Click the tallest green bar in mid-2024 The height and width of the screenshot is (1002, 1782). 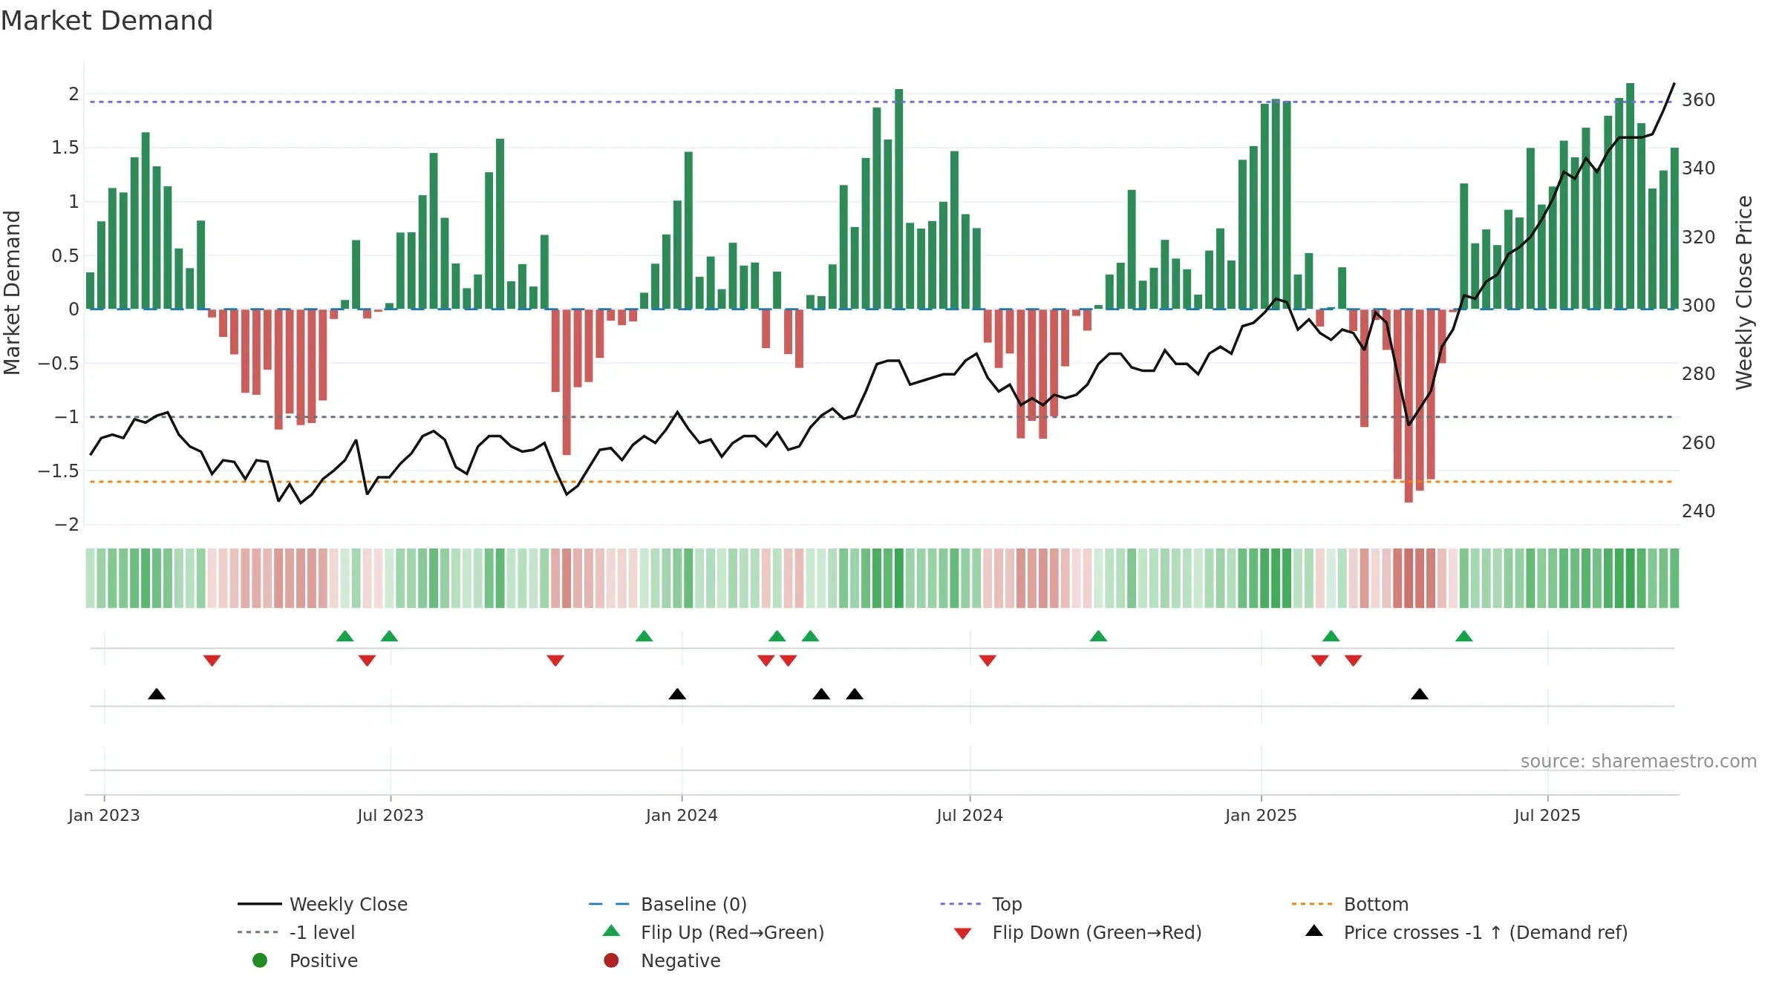pyautogui.click(x=899, y=199)
